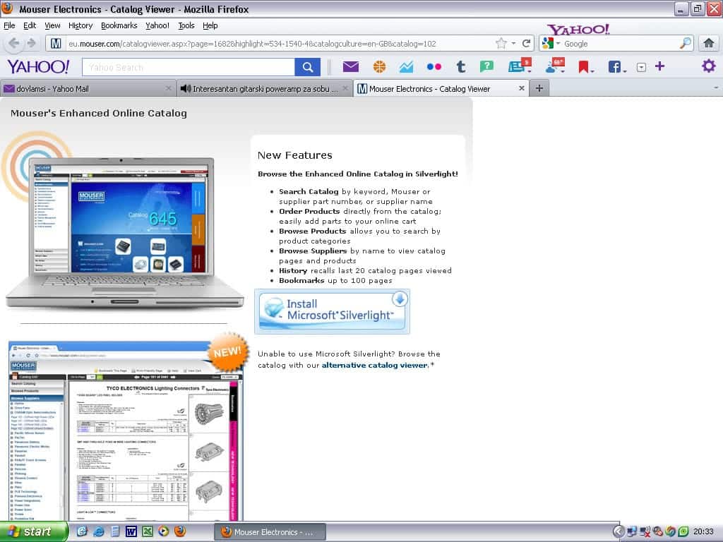Open the Facebook toolbar icon
This screenshot has height=542, width=723.
(614, 67)
